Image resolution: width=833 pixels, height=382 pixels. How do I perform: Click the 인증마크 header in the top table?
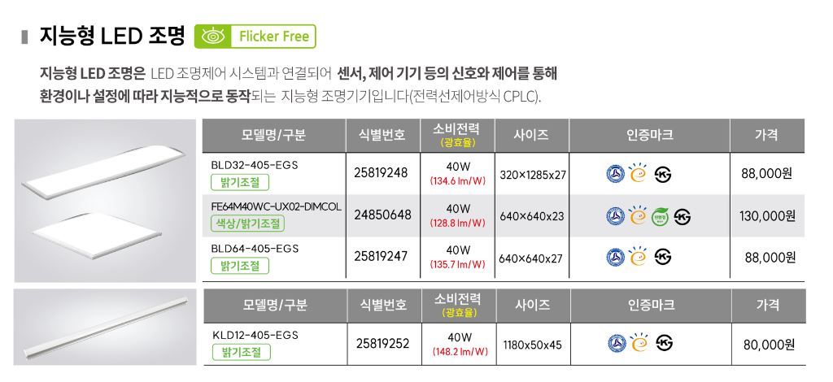click(648, 134)
